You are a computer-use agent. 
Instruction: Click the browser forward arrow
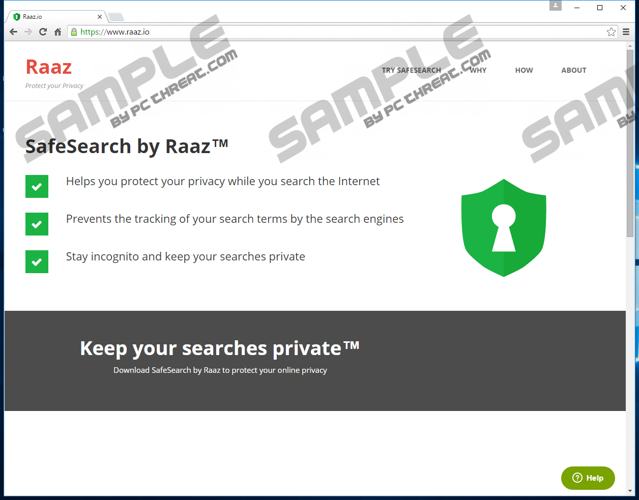click(x=28, y=32)
